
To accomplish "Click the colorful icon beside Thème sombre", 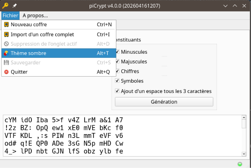I will 6,53.
